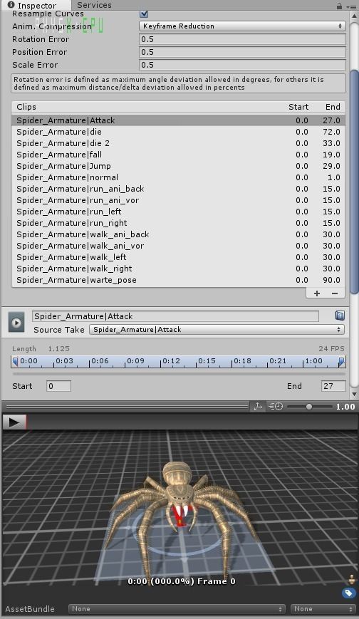
Task: Open the AssetBundle variant dropdown
Action: 323,609
